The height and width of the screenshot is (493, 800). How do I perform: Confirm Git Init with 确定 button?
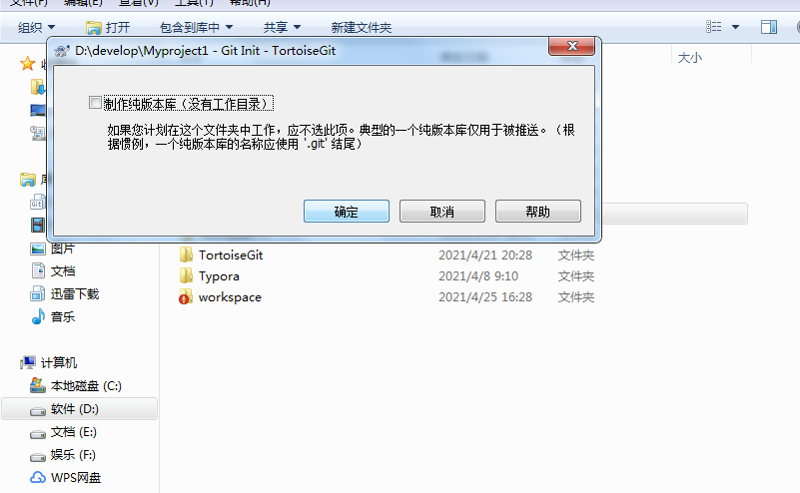346,211
